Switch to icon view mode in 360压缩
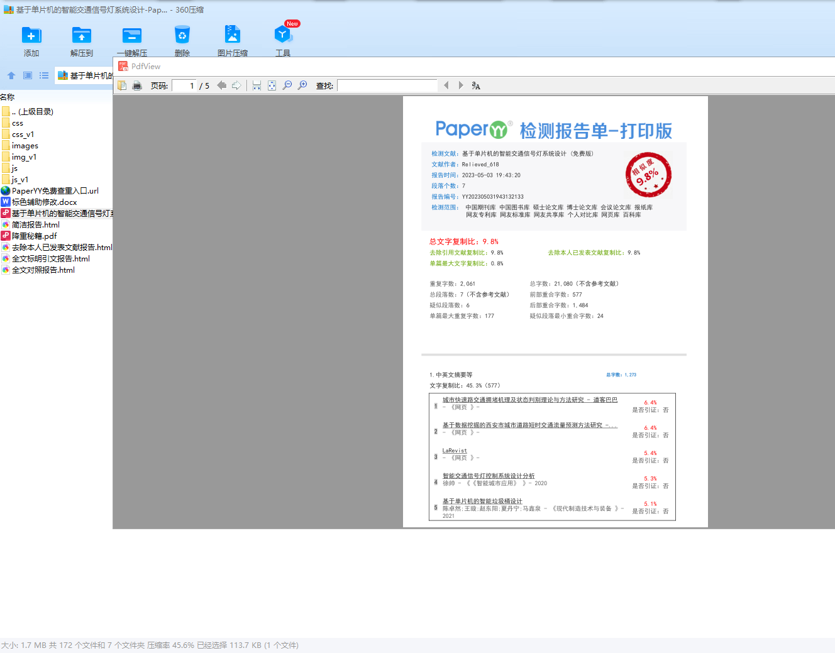The width and height of the screenshot is (835, 653). (x=28, y=75)
